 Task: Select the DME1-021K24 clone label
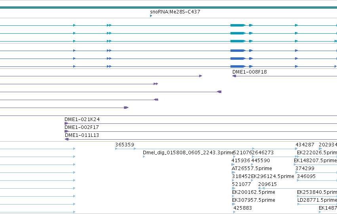click(82, 119)
